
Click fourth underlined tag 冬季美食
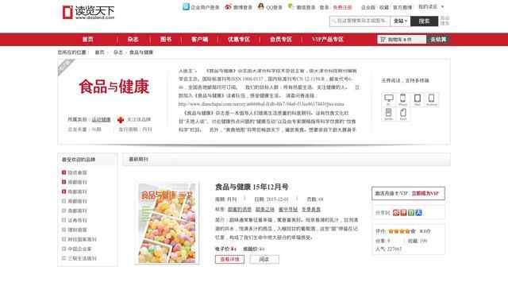tap(311, 210)
